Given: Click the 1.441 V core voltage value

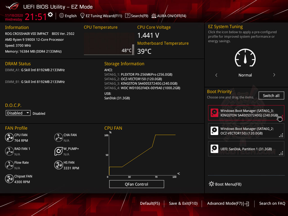Looking at the screenshot, I should (x=148, y=35).
